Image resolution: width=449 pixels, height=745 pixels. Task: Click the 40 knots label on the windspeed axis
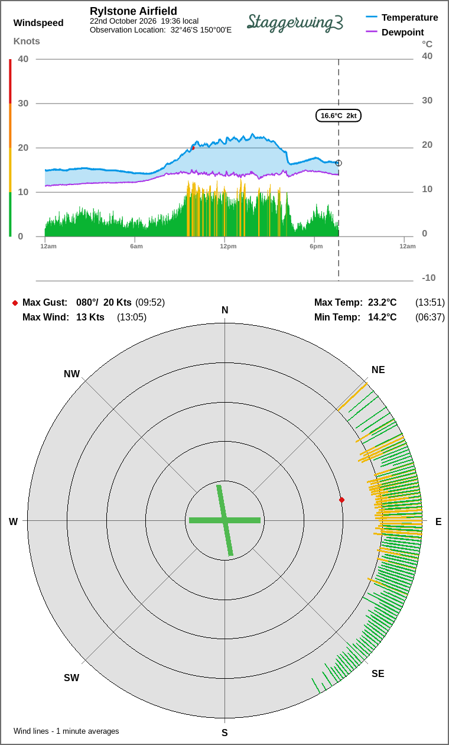tap(23, 59)
